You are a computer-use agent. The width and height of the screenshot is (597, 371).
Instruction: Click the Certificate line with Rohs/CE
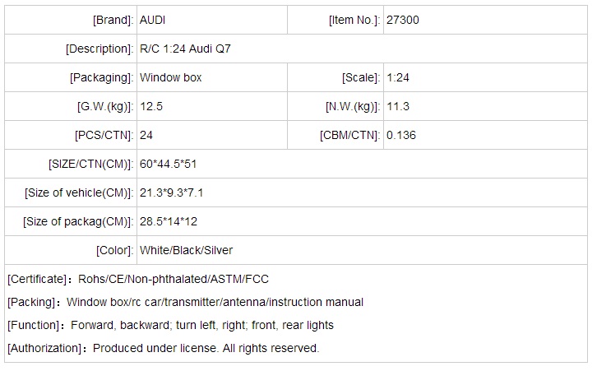point(138,279)
